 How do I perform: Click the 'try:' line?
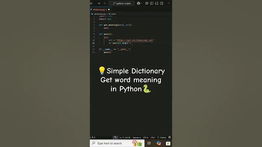106,37
